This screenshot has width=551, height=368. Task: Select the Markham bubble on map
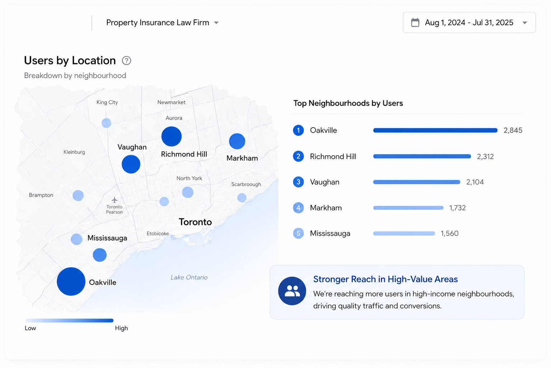pyautogui.click(x=237, y=141)
